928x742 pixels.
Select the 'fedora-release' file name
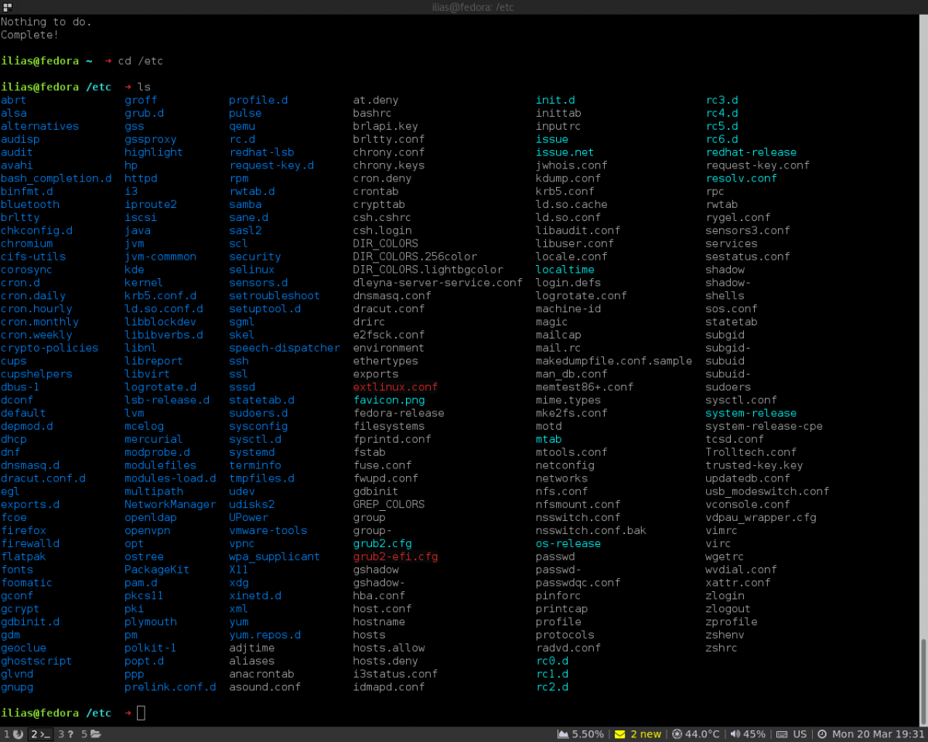[399, 413]
